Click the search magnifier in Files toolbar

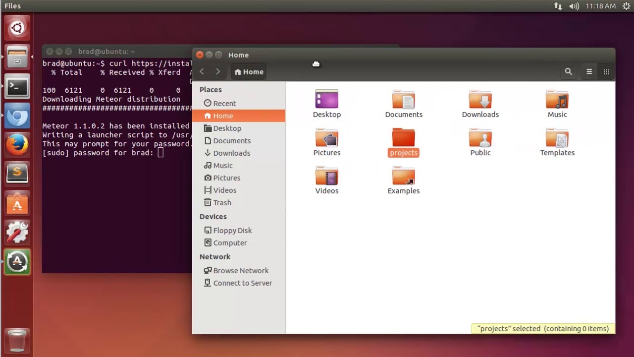568,72
